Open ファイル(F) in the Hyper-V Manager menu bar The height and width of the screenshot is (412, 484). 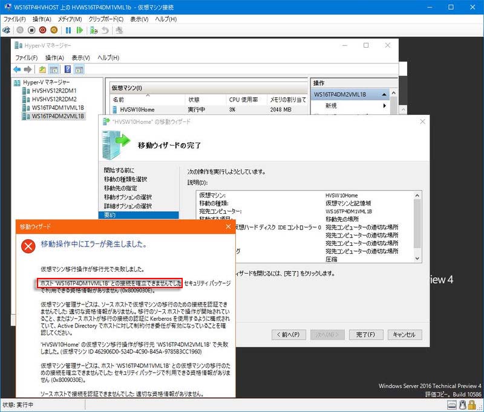[x=27, y=57]
